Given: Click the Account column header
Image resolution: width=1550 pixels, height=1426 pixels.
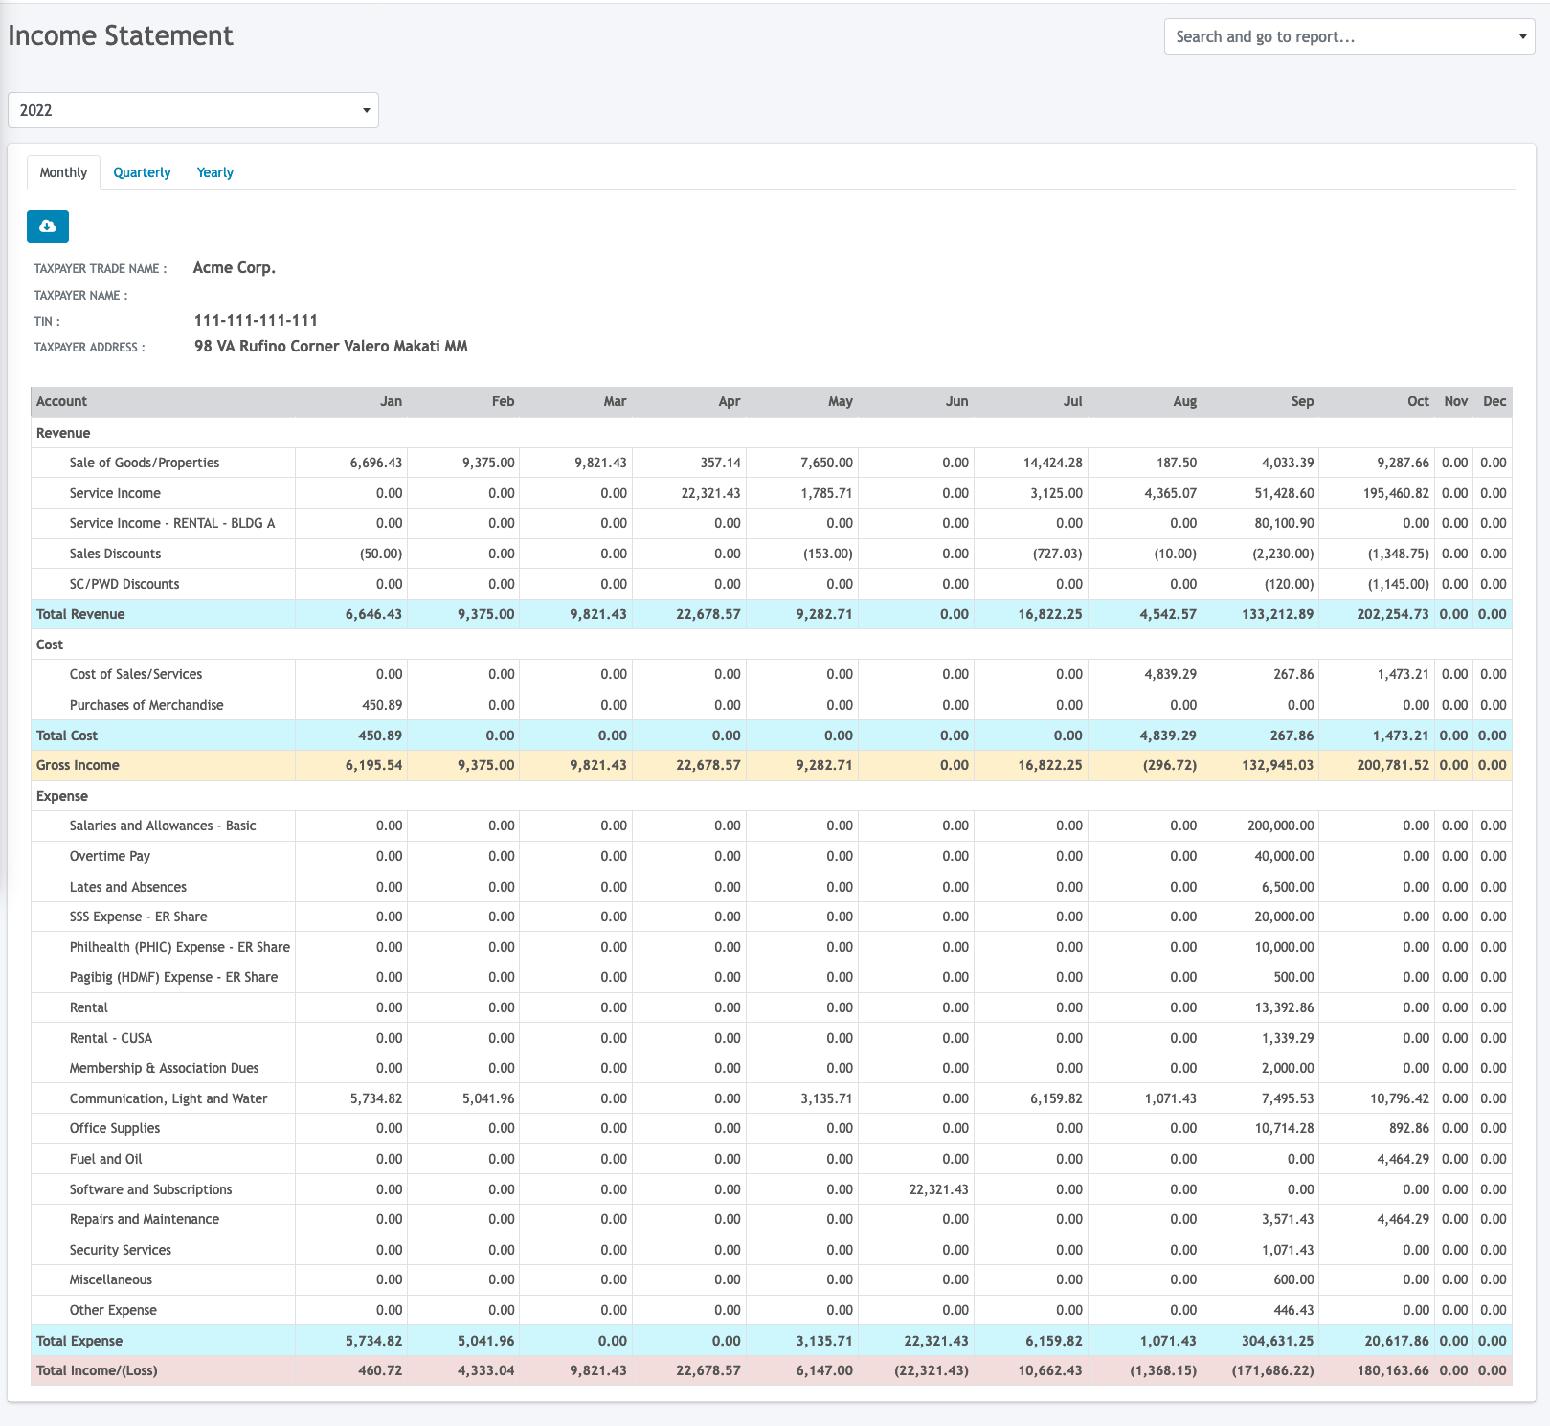Looking at the screenshot, I should [x=61, y=401].
